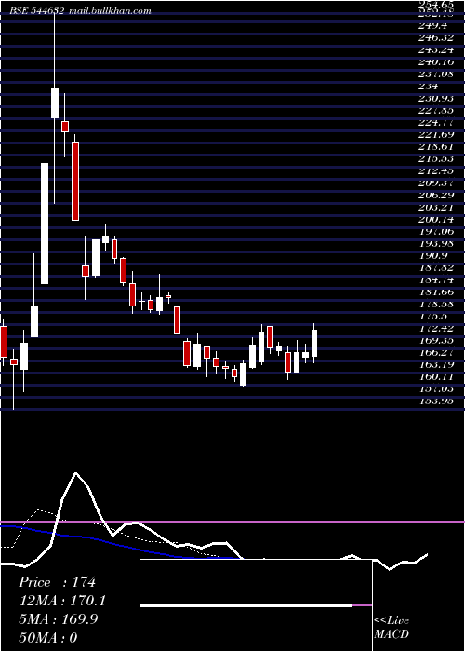
Task: Click the peak of the thick white indicator line
Action: click(x=75, y=473)
